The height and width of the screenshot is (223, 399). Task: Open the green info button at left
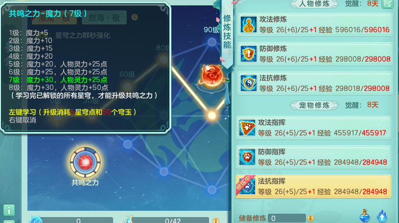[9, 210]
